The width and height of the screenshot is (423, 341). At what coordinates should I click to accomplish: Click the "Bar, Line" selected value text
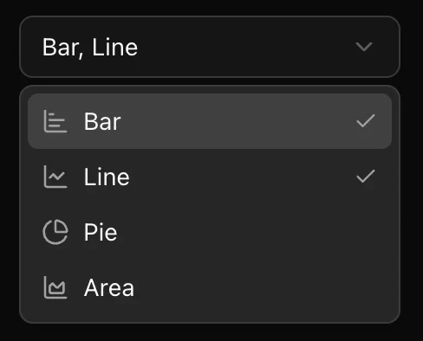pyautogui.click(x=90, y=48)
